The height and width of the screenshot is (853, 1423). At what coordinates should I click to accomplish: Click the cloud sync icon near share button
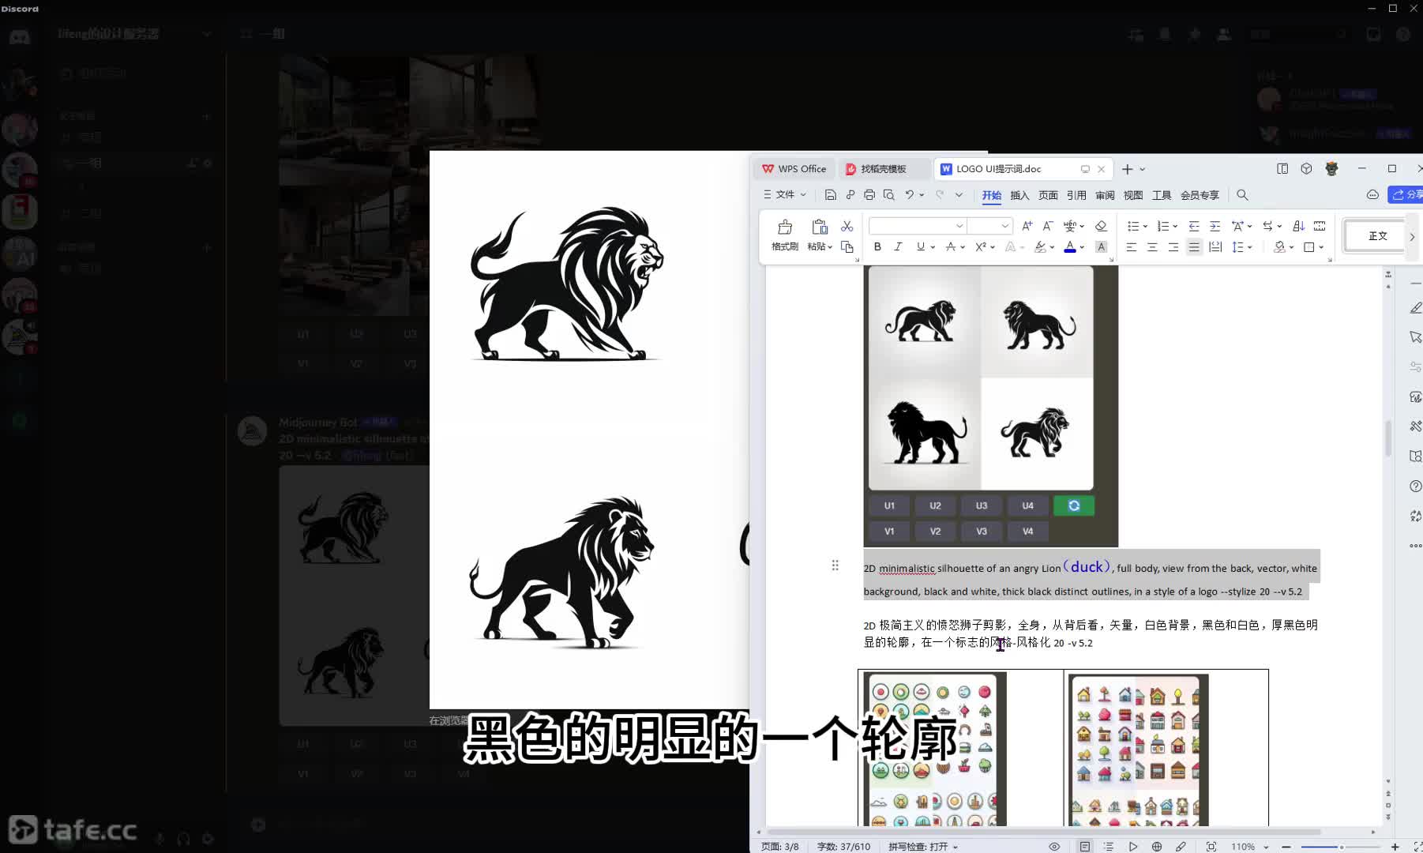coord(1372,195)
